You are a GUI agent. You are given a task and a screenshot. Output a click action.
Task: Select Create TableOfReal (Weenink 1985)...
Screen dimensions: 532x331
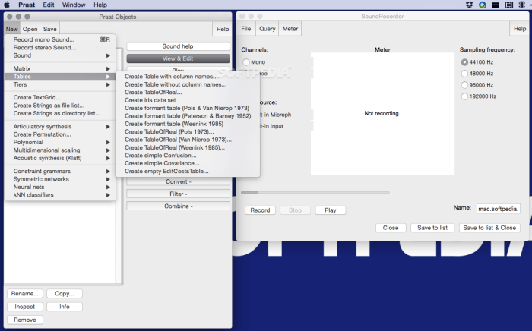[188, 148]
